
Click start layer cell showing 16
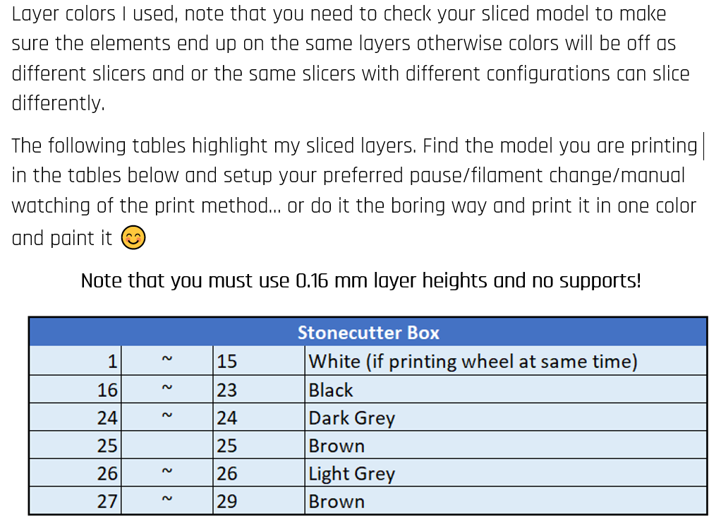[x=75, y=389]
